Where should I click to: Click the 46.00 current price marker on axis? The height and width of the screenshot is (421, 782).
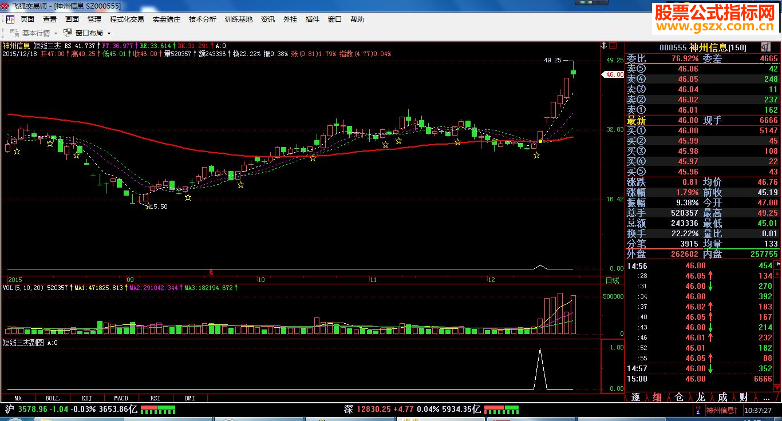[614, 74]
